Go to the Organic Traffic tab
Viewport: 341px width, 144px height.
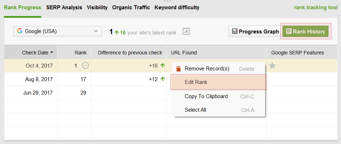point(131,7)
